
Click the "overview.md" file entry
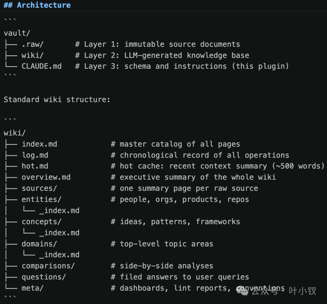46,177
